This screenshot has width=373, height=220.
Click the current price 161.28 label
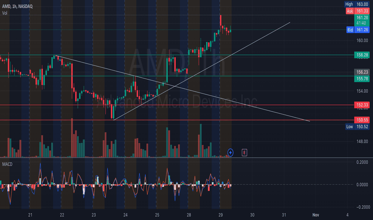[x=362, y=20]
